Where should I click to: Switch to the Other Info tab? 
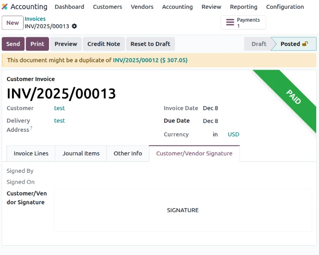pos(128,154)
